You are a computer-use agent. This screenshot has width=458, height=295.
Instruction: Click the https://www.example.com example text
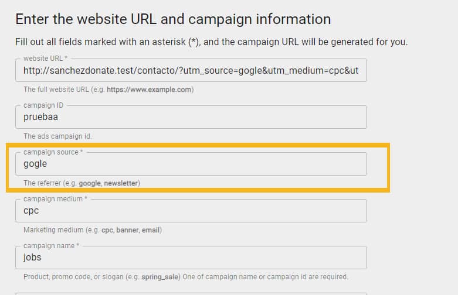150,90
